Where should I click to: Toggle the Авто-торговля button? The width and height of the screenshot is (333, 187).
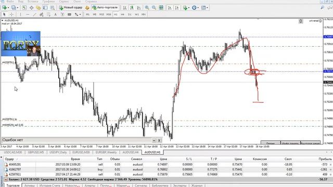pyautogui.click(x=105, y=8)
